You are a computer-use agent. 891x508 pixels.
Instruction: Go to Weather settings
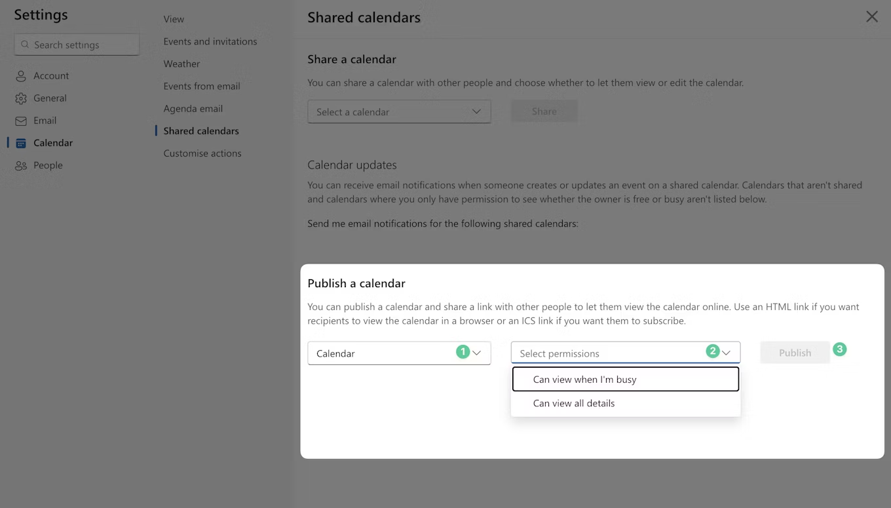[181, 64]
